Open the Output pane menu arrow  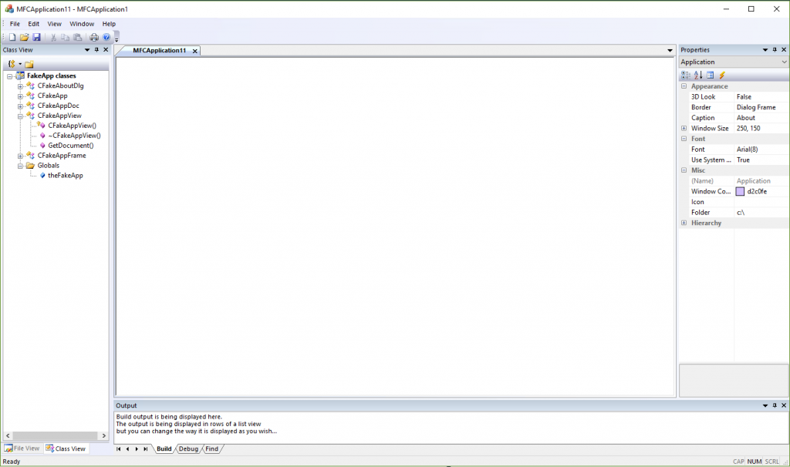click(765, 405)
